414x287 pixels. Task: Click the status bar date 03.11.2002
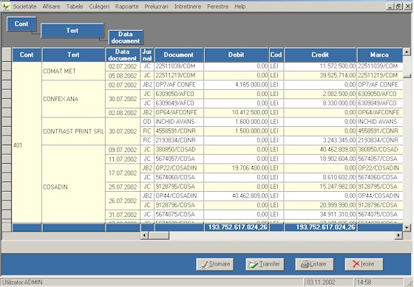[x=328, y=283]
